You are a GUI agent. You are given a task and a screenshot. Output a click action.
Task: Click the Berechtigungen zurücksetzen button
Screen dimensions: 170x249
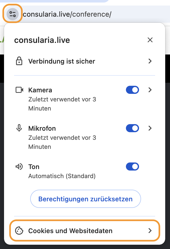pyautogui.click(x=85, y=199)
